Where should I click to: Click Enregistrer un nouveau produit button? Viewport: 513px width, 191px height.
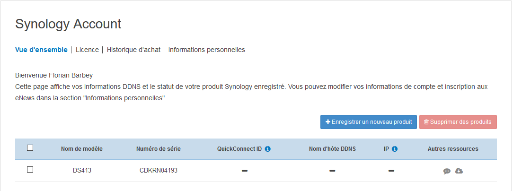368,122
